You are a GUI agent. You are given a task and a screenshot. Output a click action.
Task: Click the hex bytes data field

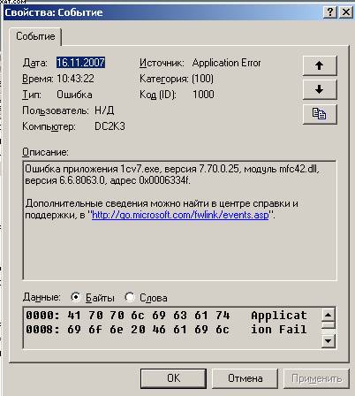(172, 328)
